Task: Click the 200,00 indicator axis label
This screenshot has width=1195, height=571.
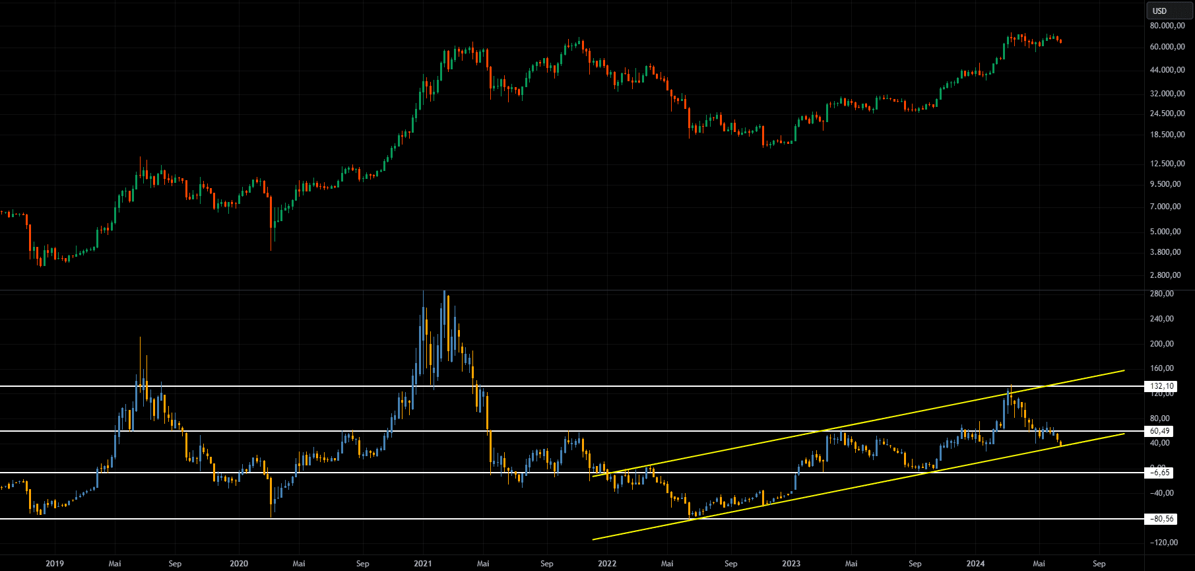Action: tap(1162, 344)
